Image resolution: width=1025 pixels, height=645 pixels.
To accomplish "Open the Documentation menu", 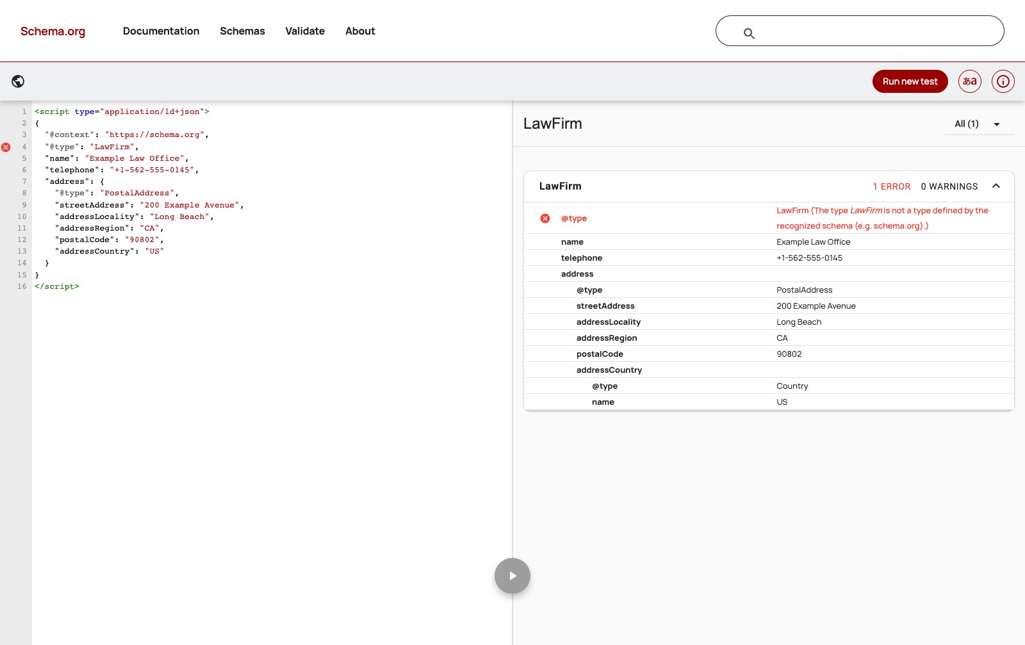I will tap(161, 31).
